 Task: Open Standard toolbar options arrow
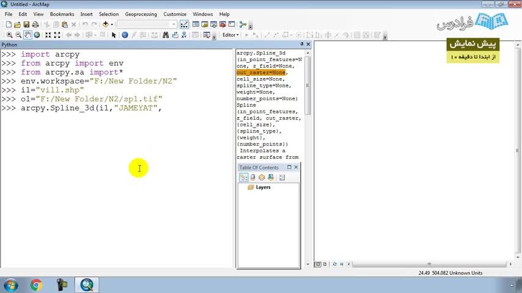point(251,26)
